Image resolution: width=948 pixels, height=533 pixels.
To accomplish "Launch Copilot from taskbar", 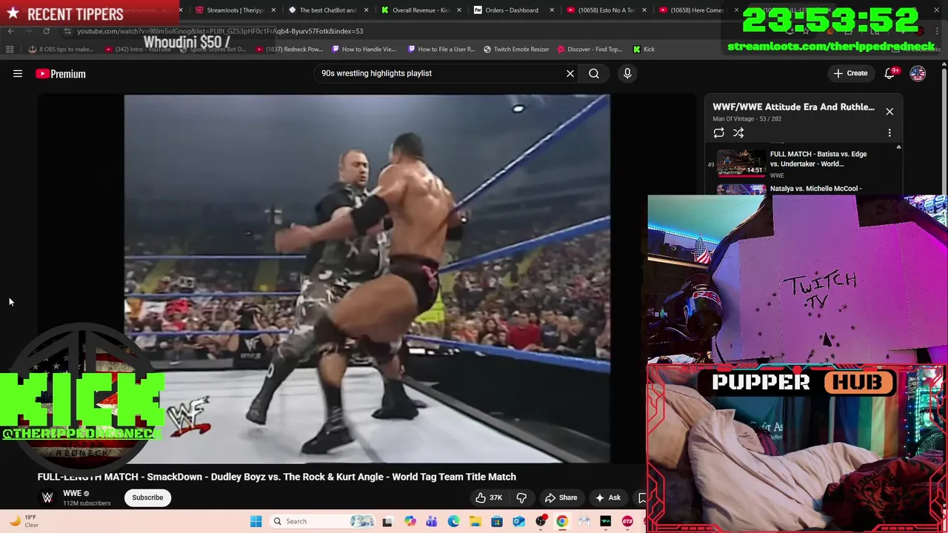I will [410, 521].
